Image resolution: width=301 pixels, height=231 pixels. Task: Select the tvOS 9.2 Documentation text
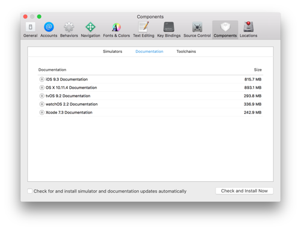(68, 96)
